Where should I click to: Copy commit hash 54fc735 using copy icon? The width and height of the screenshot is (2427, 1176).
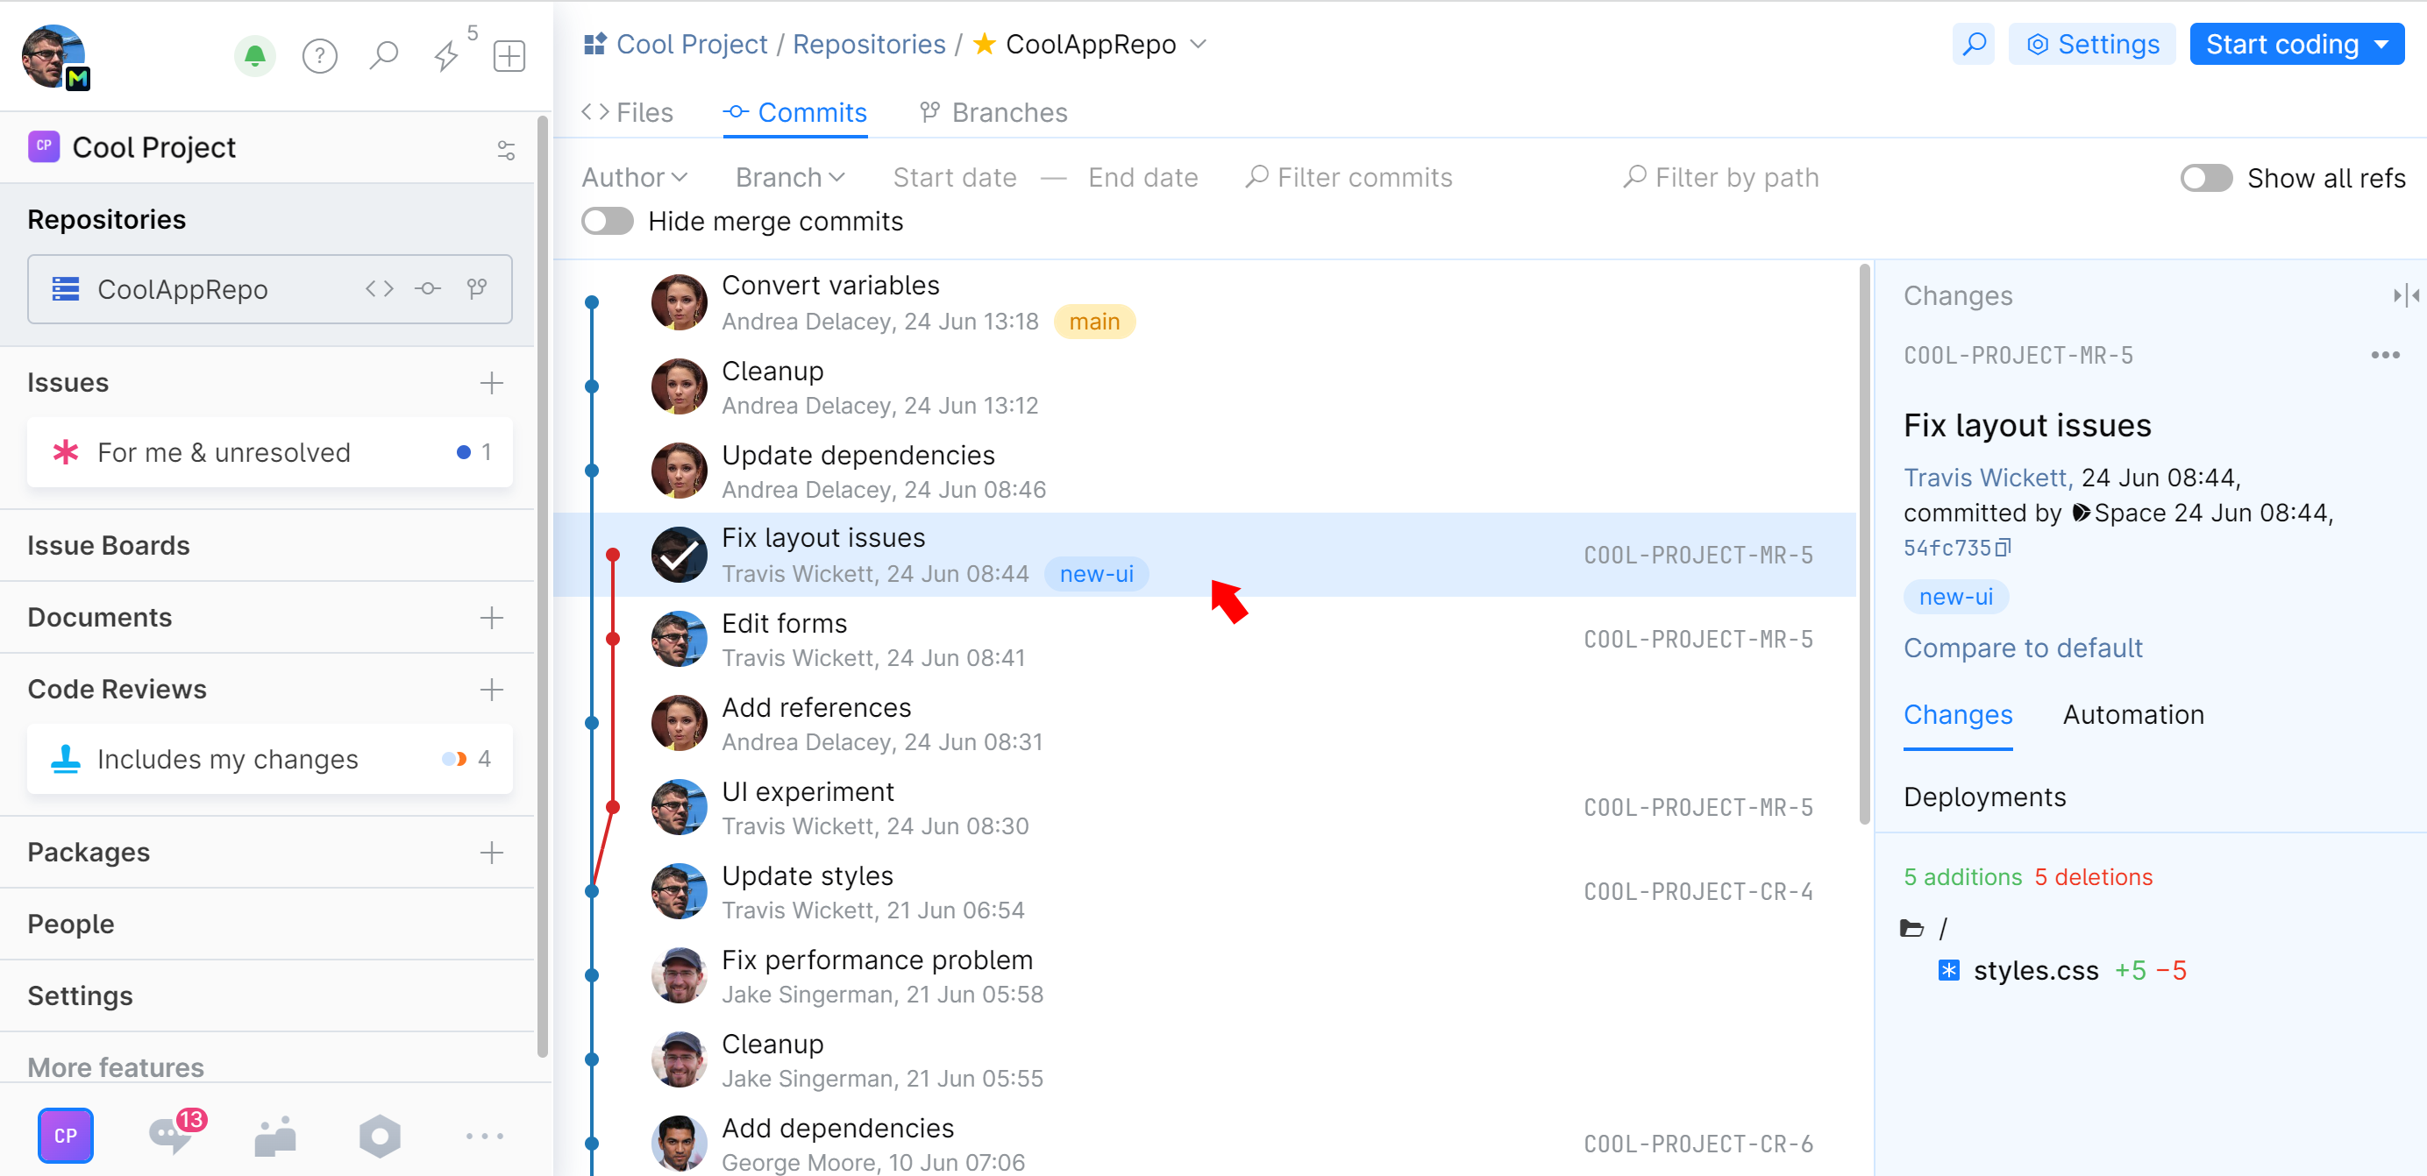coord(2003,548)
